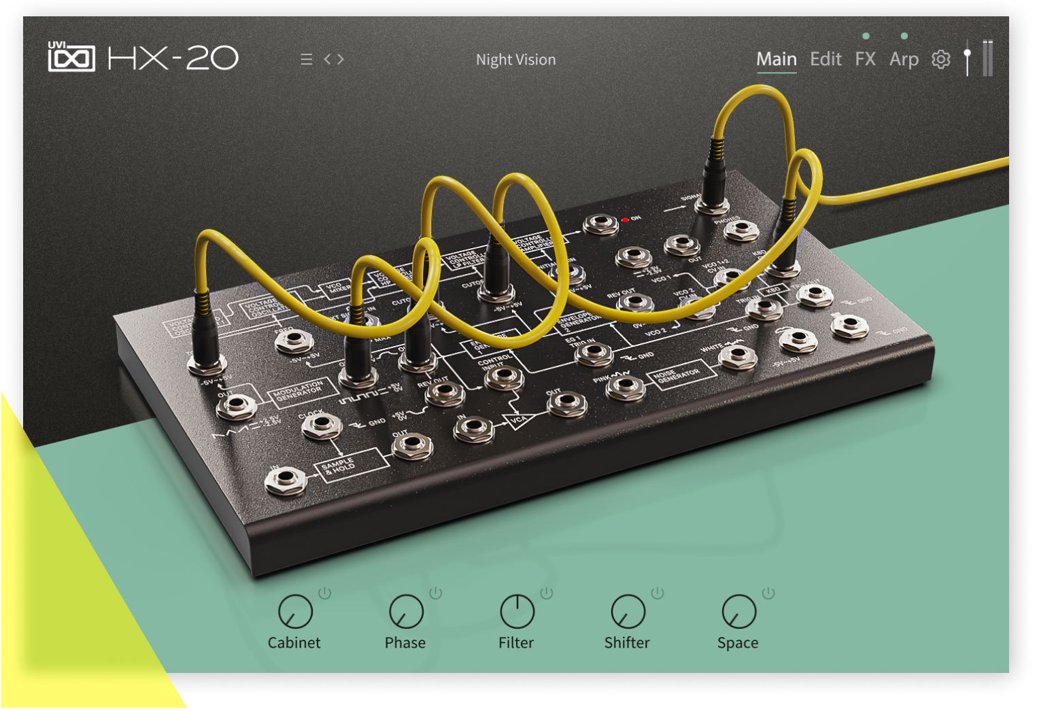Viewport: 1039px width, 711px height.
Task: Click the Phase knob
Action: (x=406, y=611)
